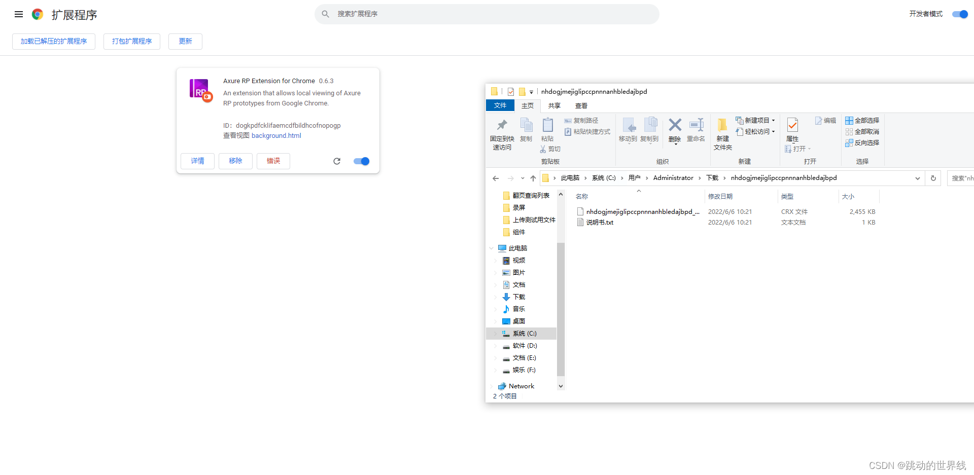The width and height of the screenshot is (974, 475).
Task: Expand the Network tree node
Action: (492, 386)
